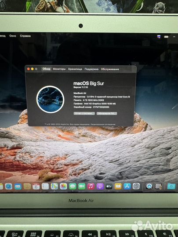
Task: Launch Books from the Dock
Action: [x=118, y=187]
